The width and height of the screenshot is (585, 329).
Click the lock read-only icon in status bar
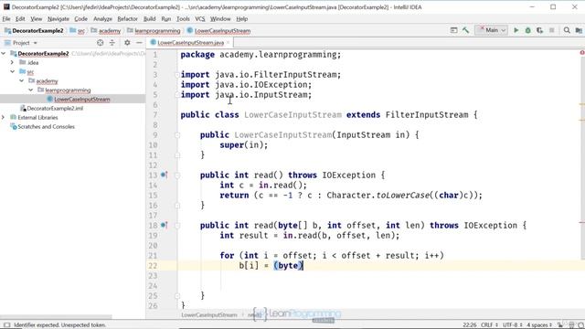click(x=560, y=325)
